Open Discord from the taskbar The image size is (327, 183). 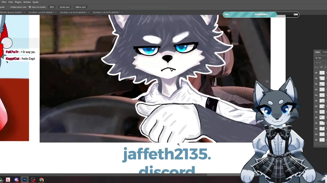point(17,180)
